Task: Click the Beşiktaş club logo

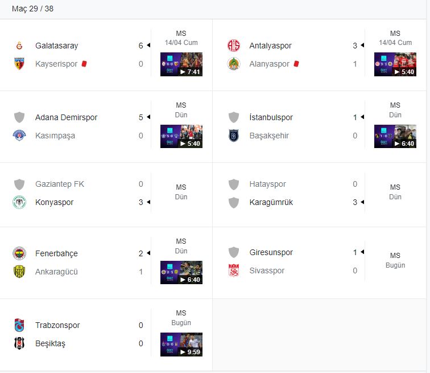Action: [19, 343]
